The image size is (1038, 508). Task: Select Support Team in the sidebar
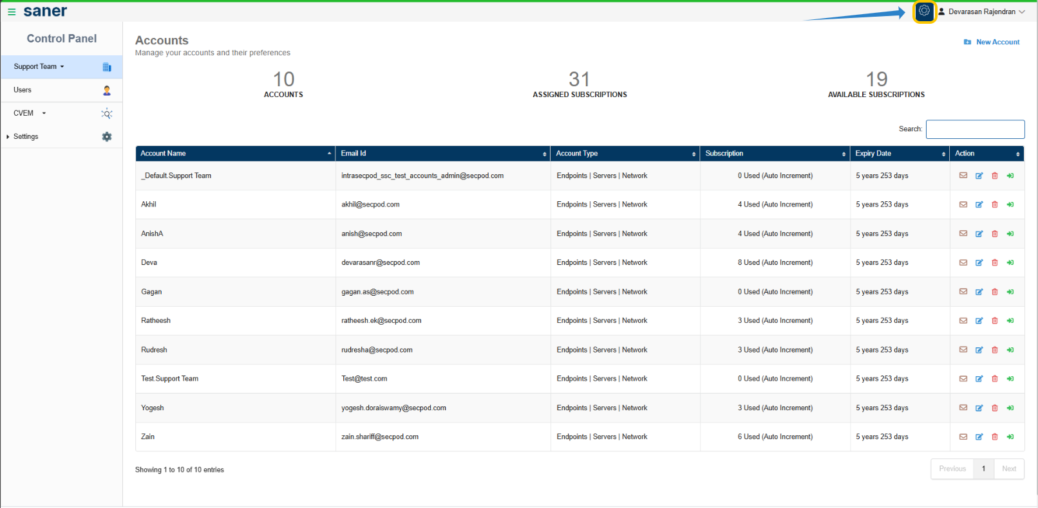tap(62, 67)
